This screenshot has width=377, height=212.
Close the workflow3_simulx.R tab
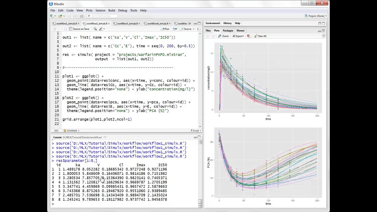click(x=140, y=24)
